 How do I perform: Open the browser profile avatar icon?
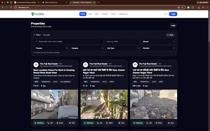tap(203, 8)
